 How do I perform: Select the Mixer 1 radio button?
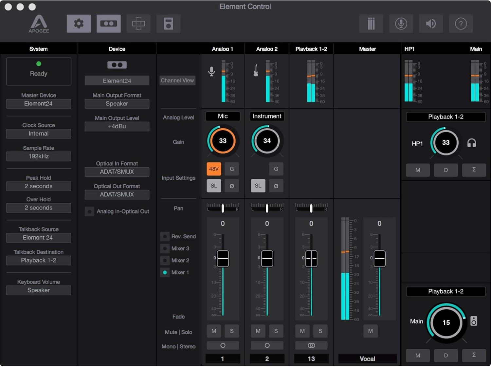point(165,272)
